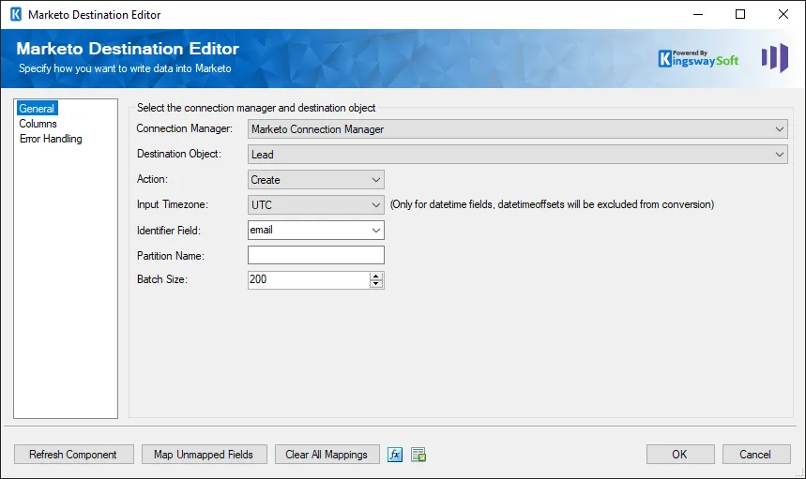Confirm with the OK button
Image resolution: width=806 pixels, height=479 pixels.
coord(680,455)
